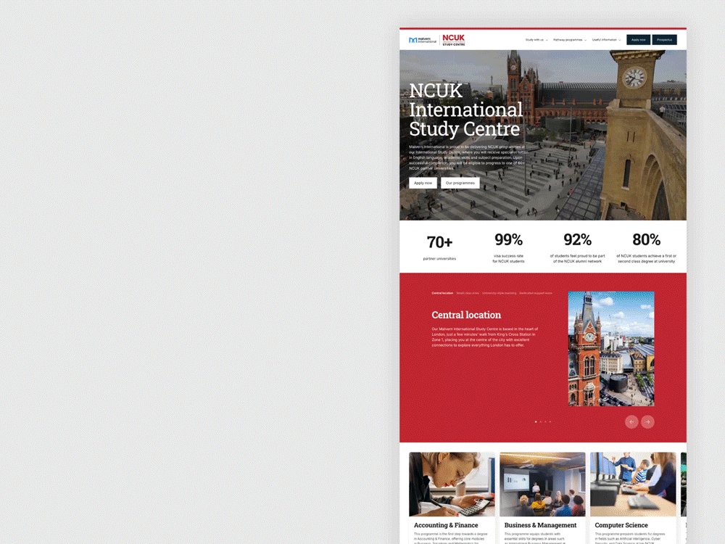Open the Study with us dropdown
Image resolution: width=725 pixels, height=544 pixels.
pyautogui.click(x=536, y=40)
